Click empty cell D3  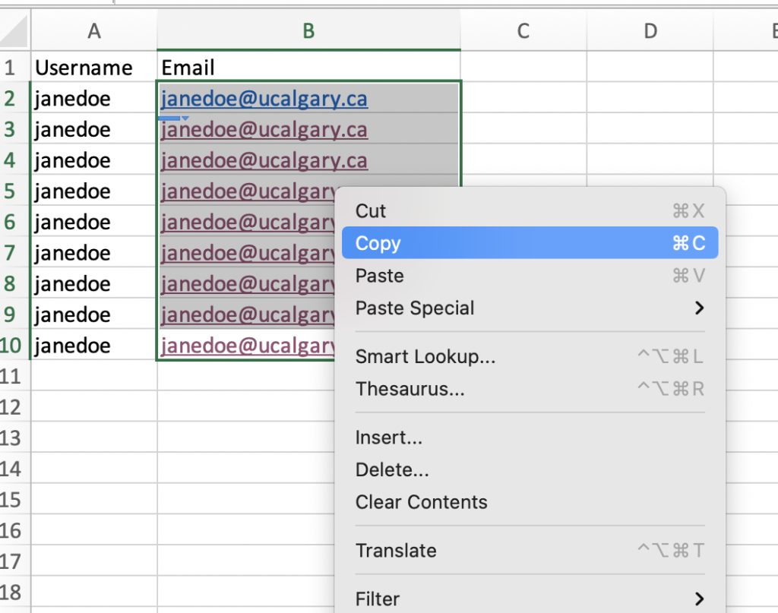650,128
